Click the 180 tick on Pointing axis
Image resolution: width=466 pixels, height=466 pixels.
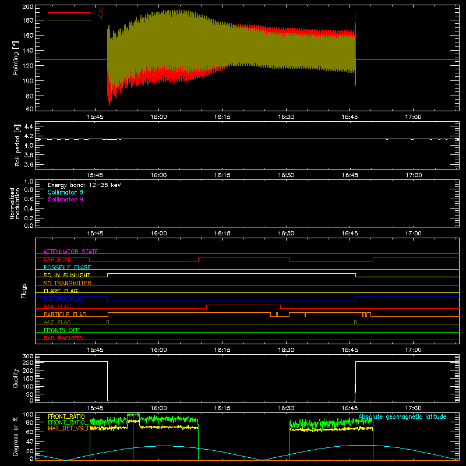coord(28,20)
